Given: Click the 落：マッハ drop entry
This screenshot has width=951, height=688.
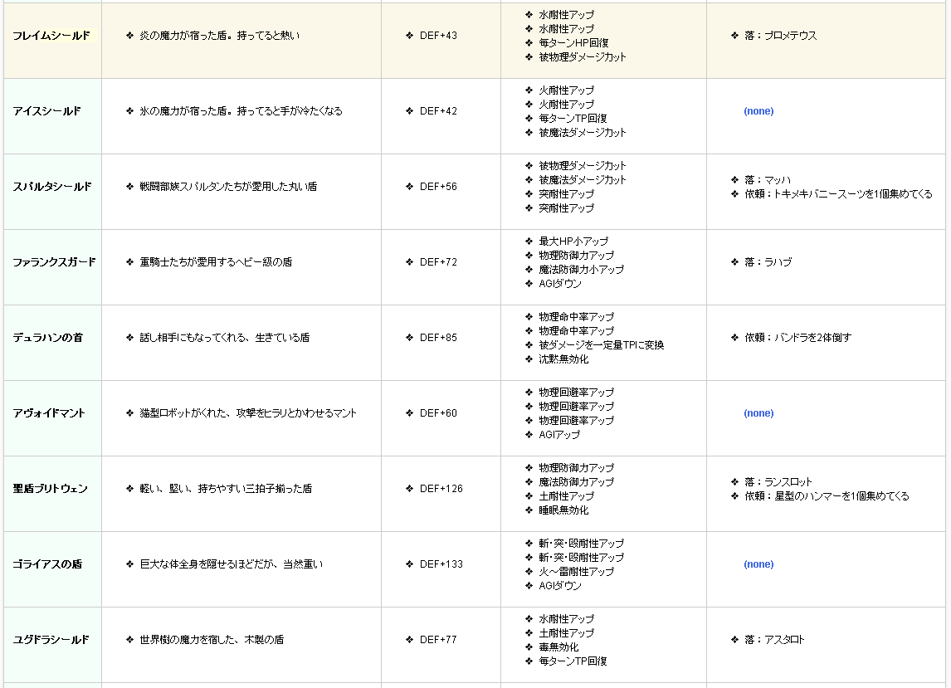Looking at the screenshot, I should 767,179.
